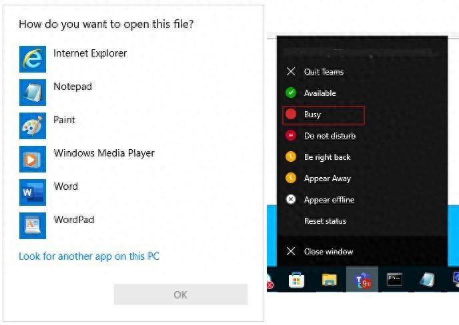Screen dimensions: 459x325
Task: Select the WordPad icon
Action: tap(33, 226)
